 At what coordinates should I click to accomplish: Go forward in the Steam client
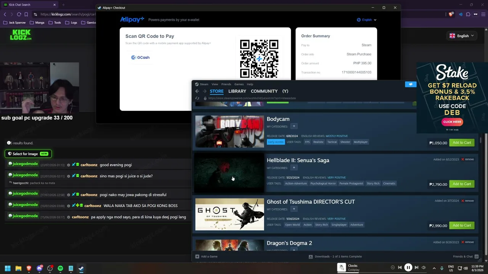click(x=204, y=91)
